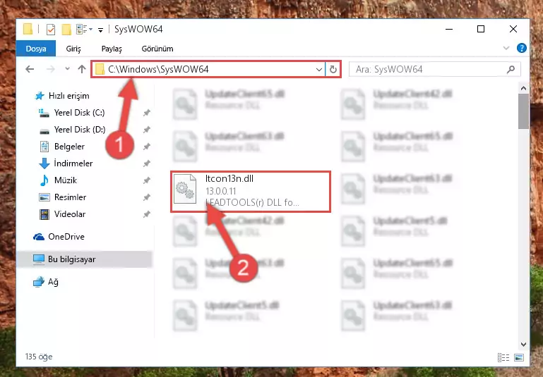543x377 pixels.
Task: Click the window folder icon in title bar
Action: 28,29
